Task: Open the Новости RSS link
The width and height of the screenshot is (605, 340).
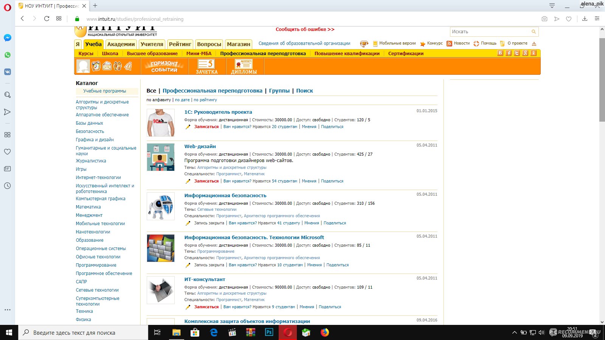Action: 462,43
